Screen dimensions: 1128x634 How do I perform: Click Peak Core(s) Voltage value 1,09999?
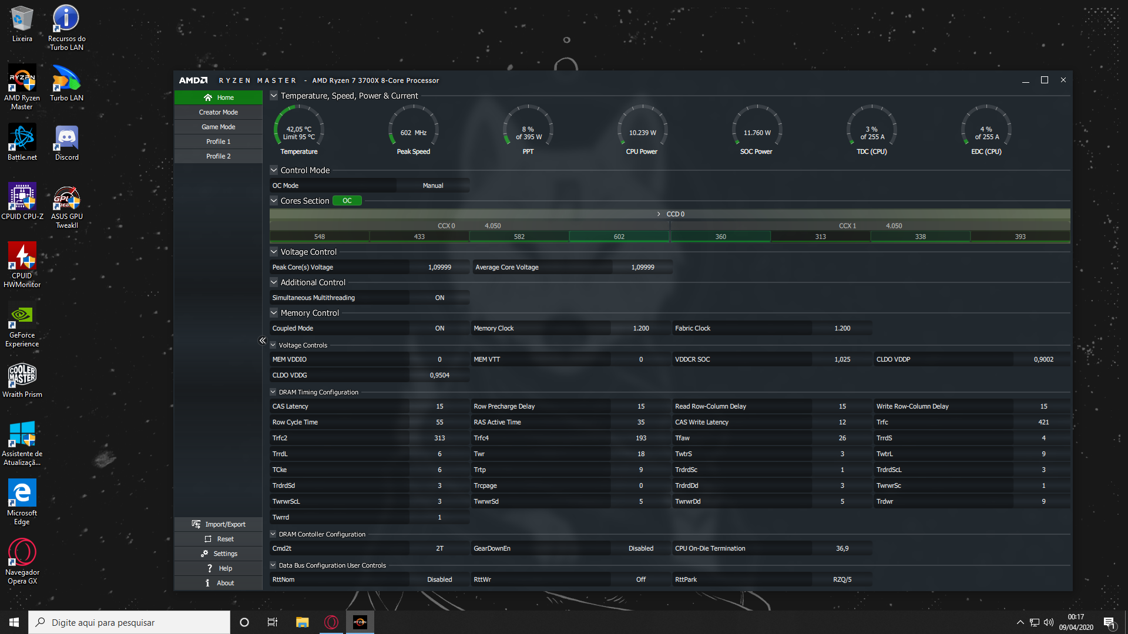pos(439,268)
